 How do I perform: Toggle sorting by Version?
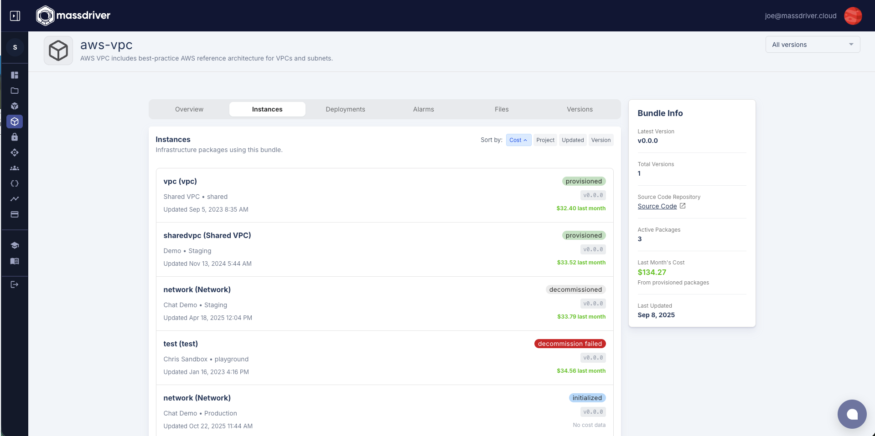(601, 140)
